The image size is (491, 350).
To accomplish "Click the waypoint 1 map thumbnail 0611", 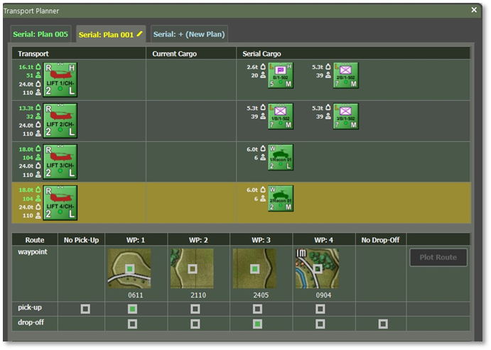I will point(129,268).
